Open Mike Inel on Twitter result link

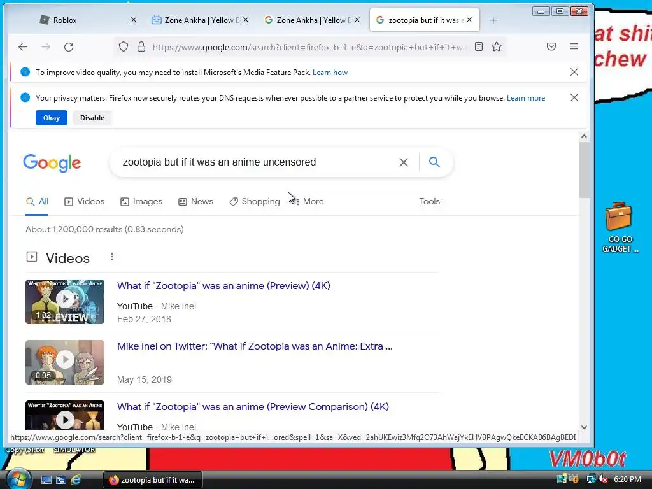[x=255, y=346]
